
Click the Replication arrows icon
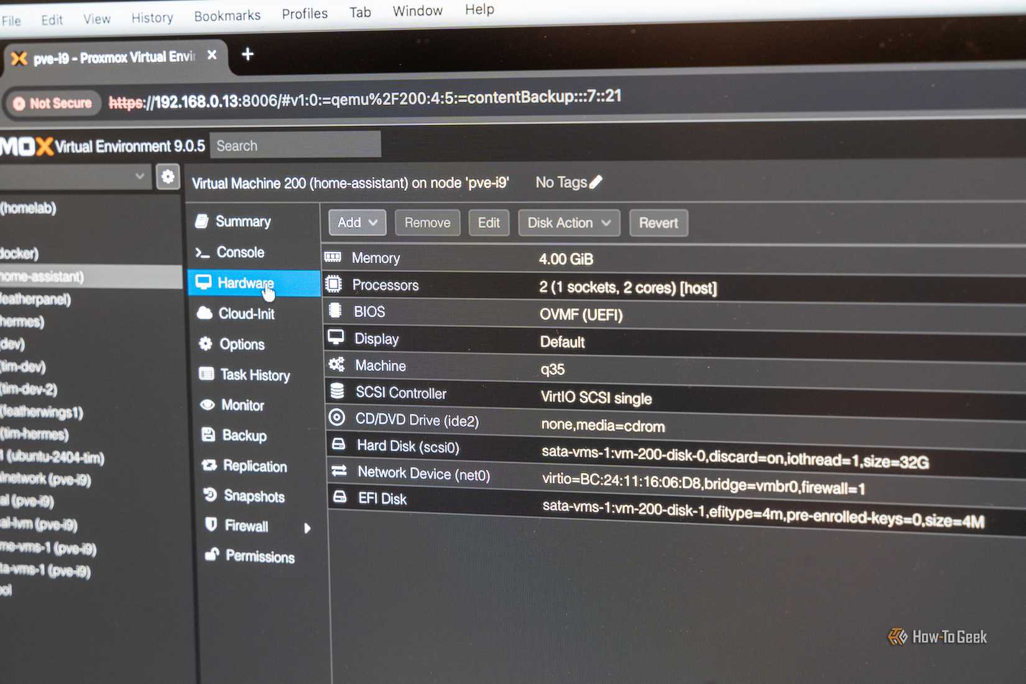coord(210,465)
